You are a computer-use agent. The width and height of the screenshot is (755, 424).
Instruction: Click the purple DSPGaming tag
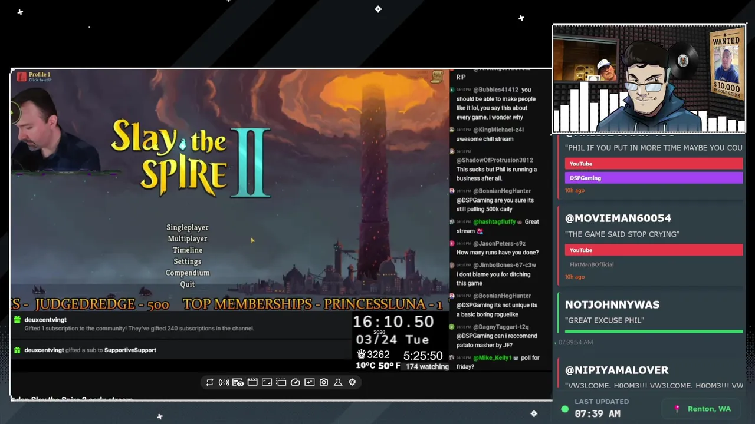point(654,178)
